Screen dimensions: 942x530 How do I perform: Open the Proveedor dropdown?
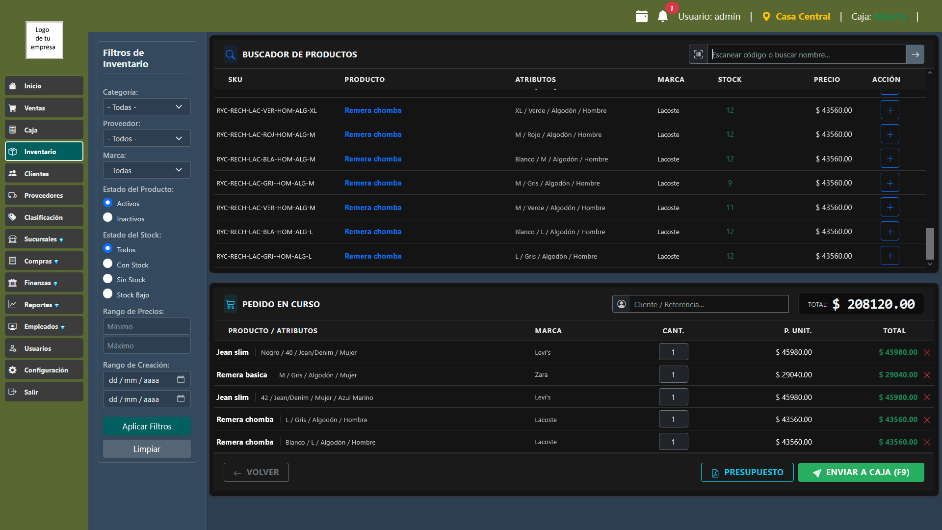[146, 139]
